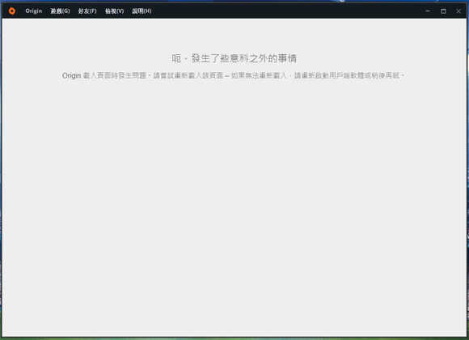Click the 請嘗試重新載入該頁面 sentence in the error text
Screen dimensions: 469x340
click(188, 75)
